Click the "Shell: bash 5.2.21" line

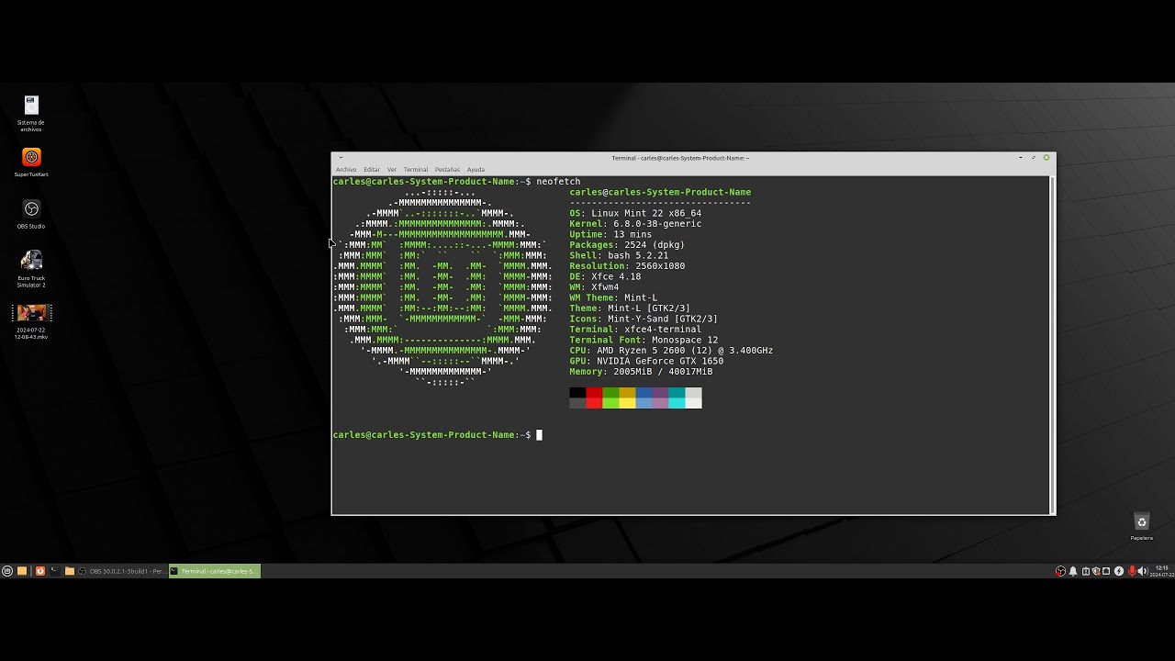[x=619, y=255]
